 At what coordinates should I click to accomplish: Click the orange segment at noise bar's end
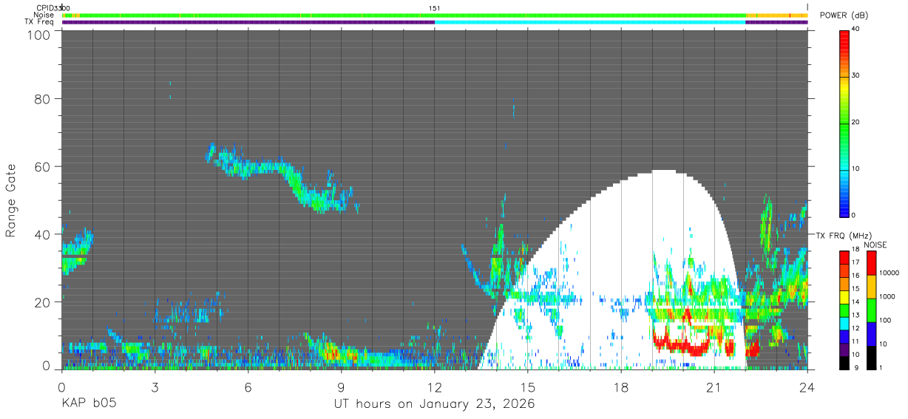coord(777,16)
